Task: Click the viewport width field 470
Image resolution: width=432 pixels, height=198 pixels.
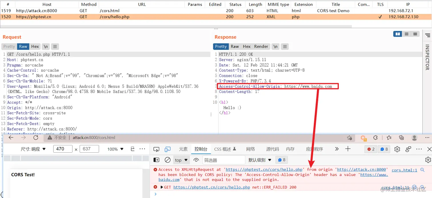Action: coord(63,149)
